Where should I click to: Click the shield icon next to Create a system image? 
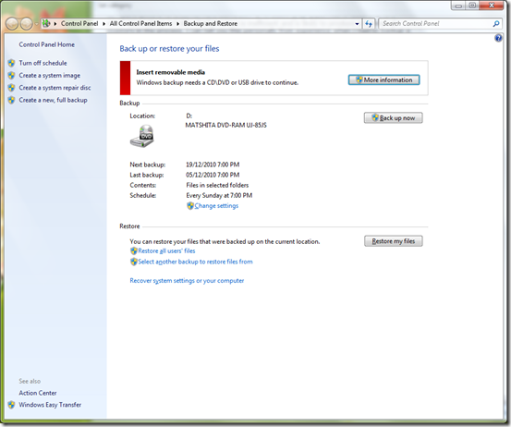point(11,75)
